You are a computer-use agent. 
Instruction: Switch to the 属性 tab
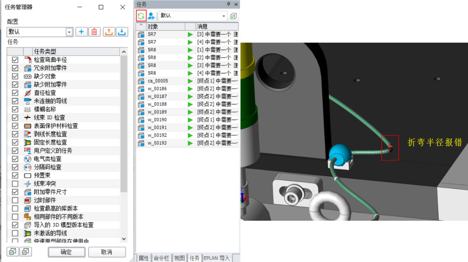pos(144,258)
